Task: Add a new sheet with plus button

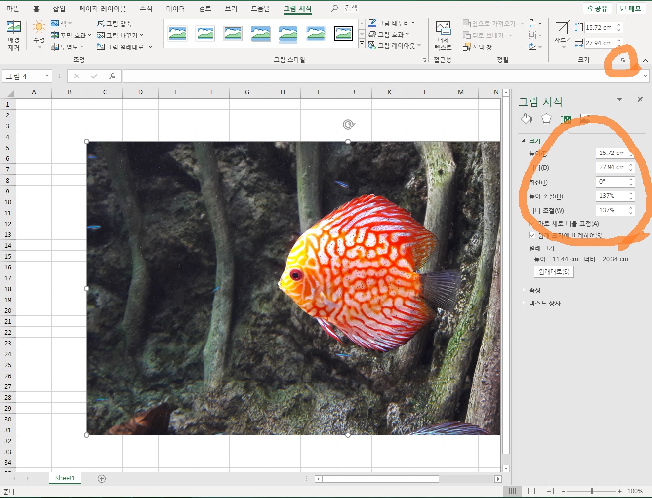Action: point(102,478)
